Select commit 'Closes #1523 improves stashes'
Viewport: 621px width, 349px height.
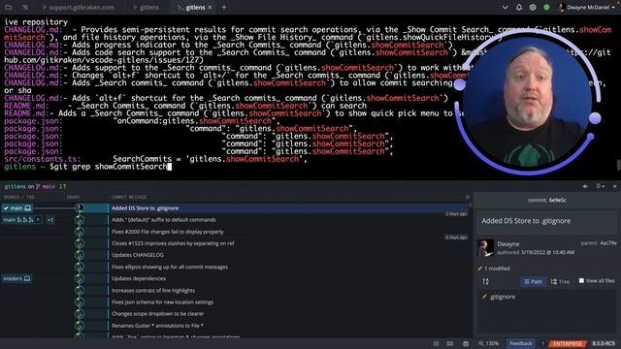tap(288, 243)
